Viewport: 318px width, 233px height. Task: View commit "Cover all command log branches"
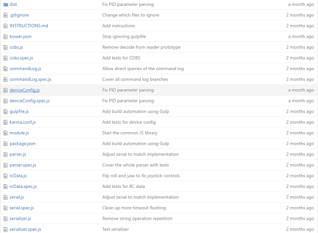pyautogui.click(x=135, y=79)
